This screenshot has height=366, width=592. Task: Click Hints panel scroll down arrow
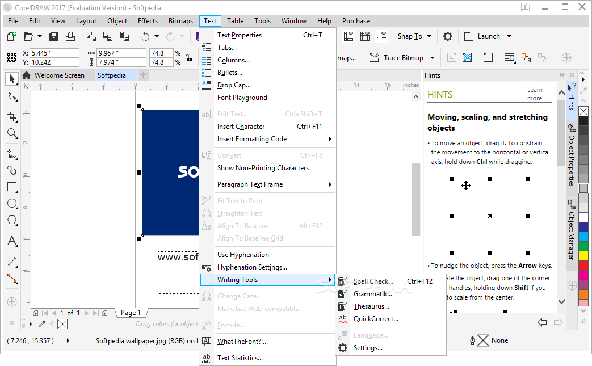[x=561, y=301]
